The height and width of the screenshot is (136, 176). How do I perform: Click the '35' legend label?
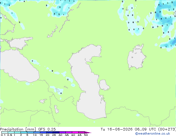tap(67, 135)
